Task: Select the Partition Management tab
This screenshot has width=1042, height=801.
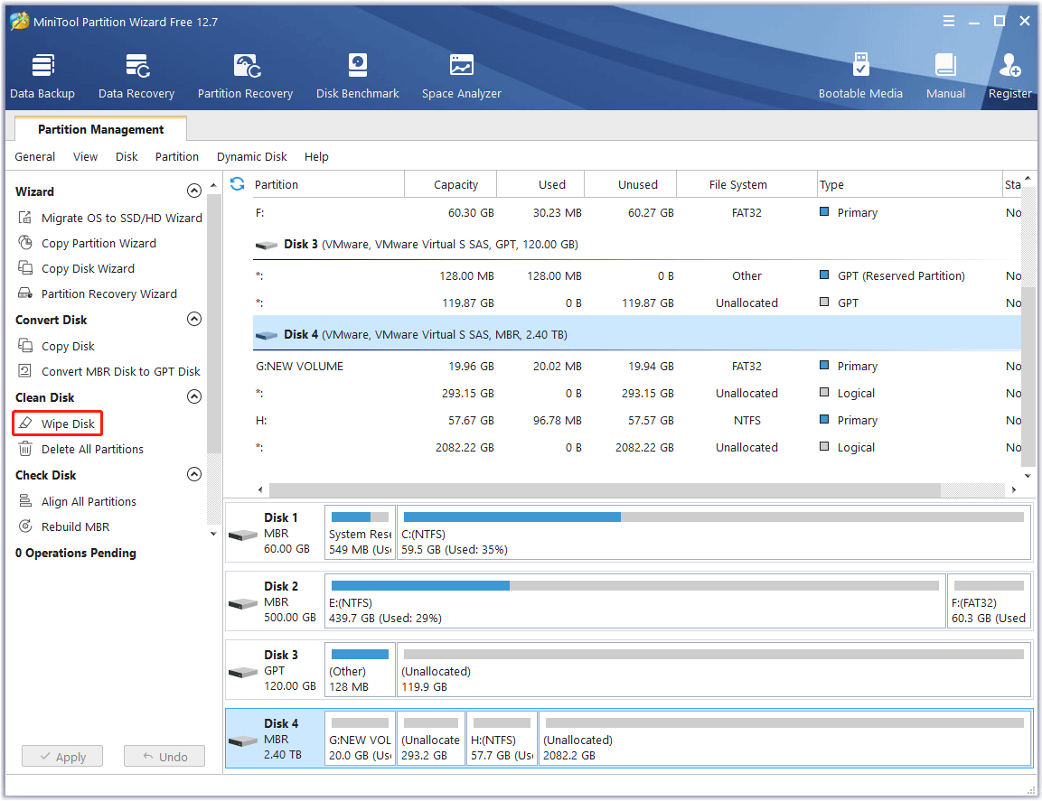Action: tap(100, 129)
